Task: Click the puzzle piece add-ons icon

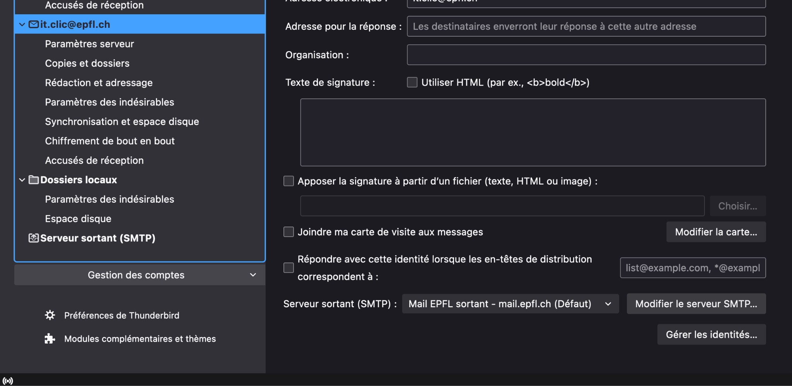Action: coord(50,339)
